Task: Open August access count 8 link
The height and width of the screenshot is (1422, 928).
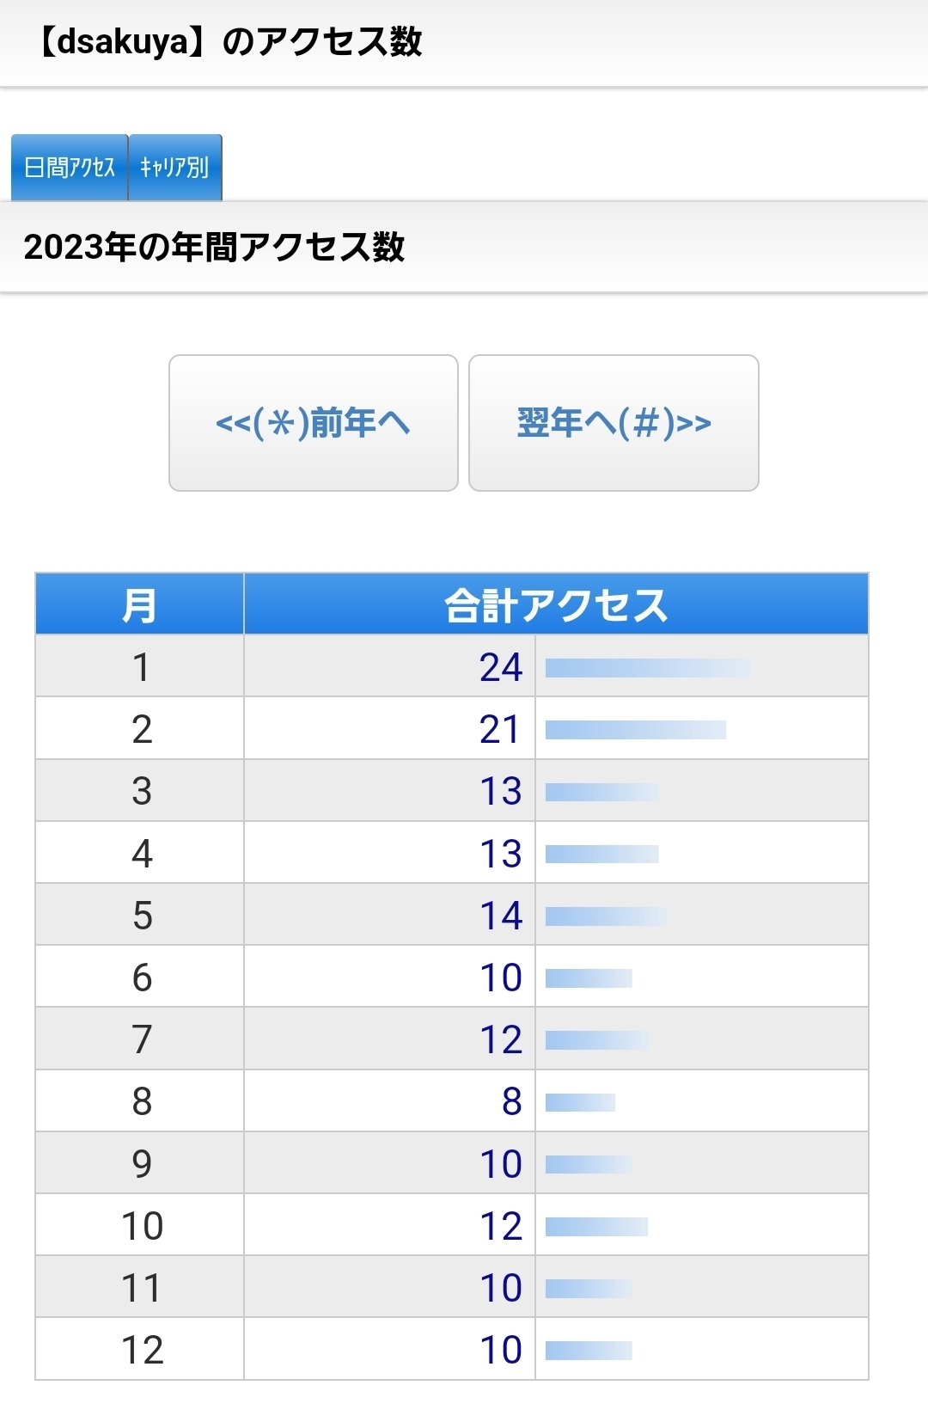Action: tap(512, 1102)
